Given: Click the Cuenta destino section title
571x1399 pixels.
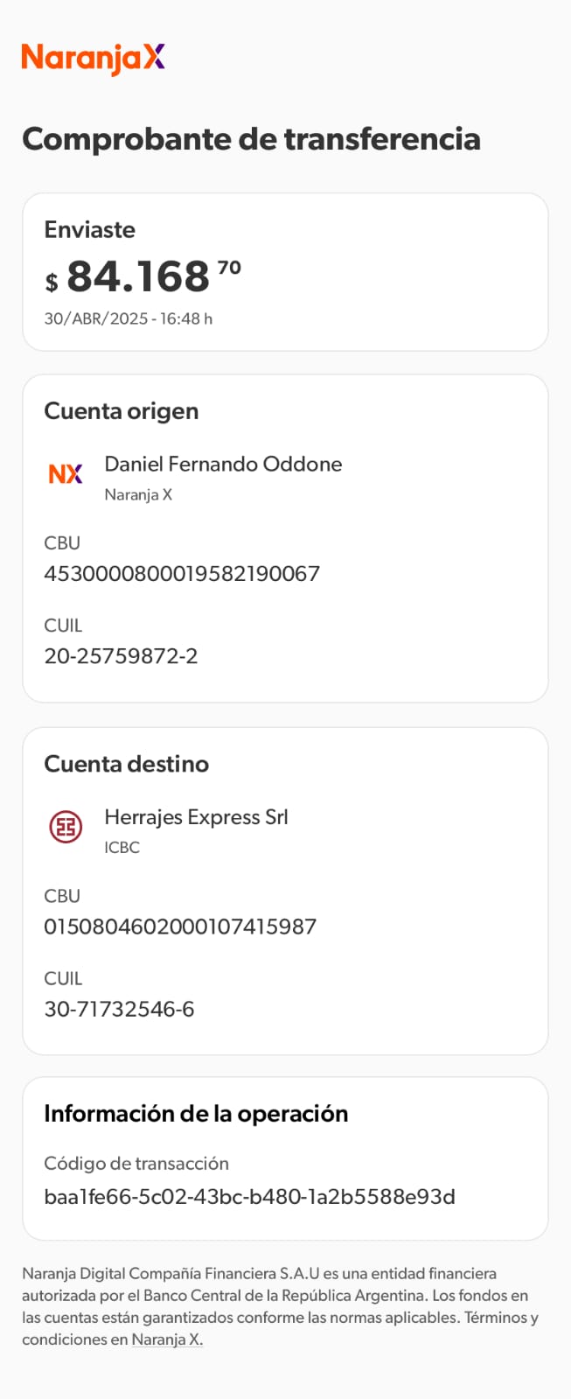Looking at the screenshot, I should pos(127,764).
